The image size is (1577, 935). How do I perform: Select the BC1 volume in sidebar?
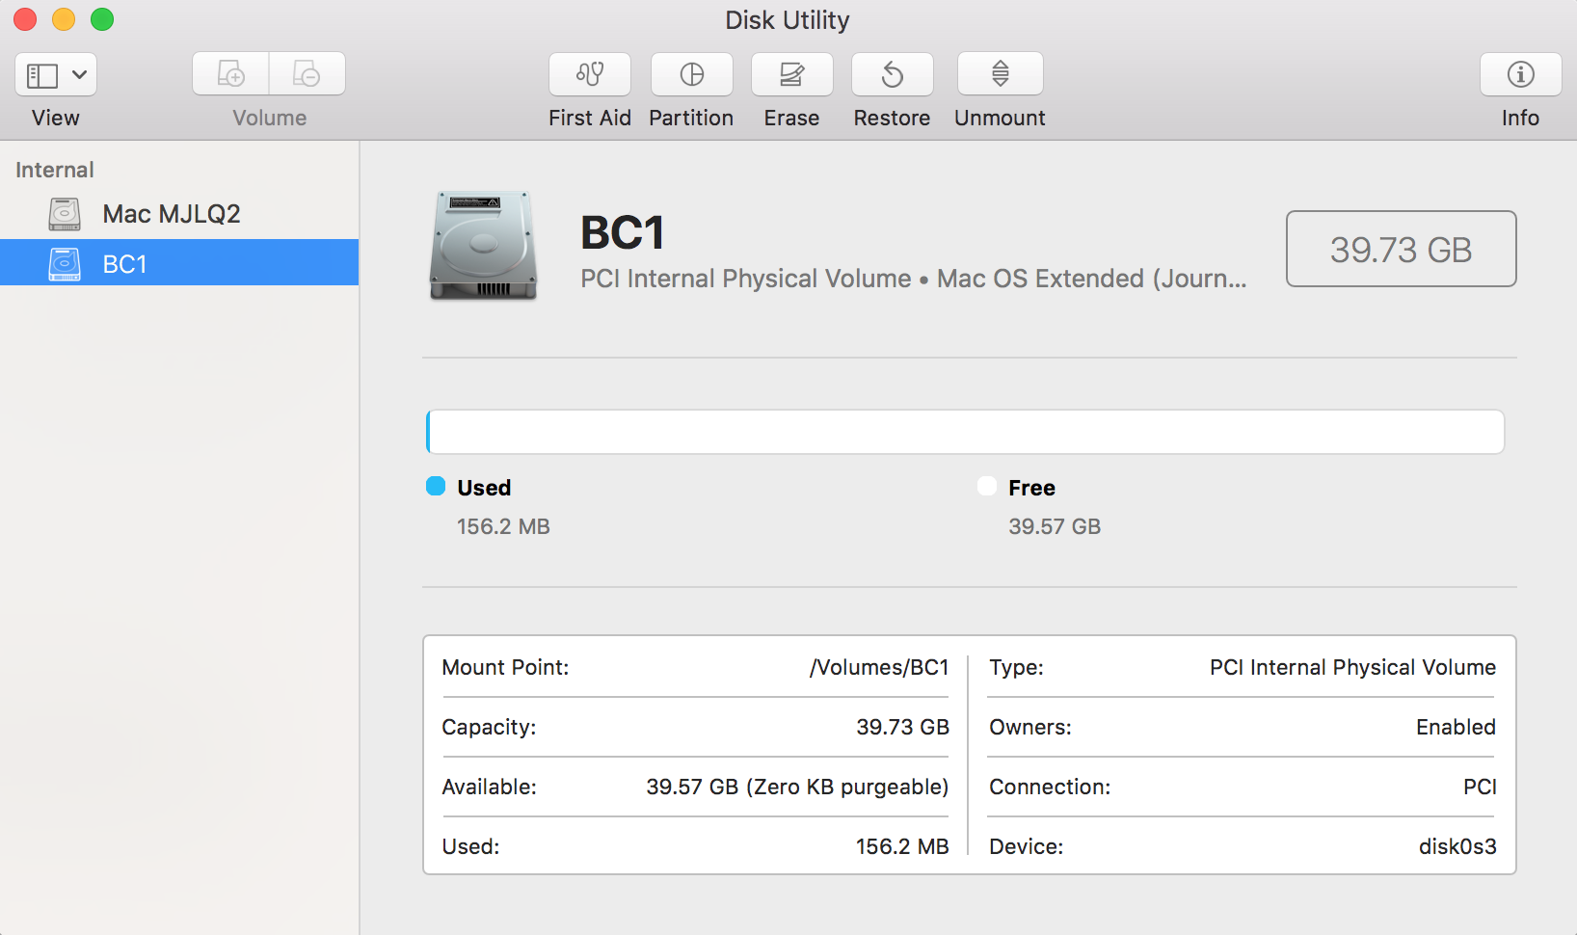pos(179,263)
